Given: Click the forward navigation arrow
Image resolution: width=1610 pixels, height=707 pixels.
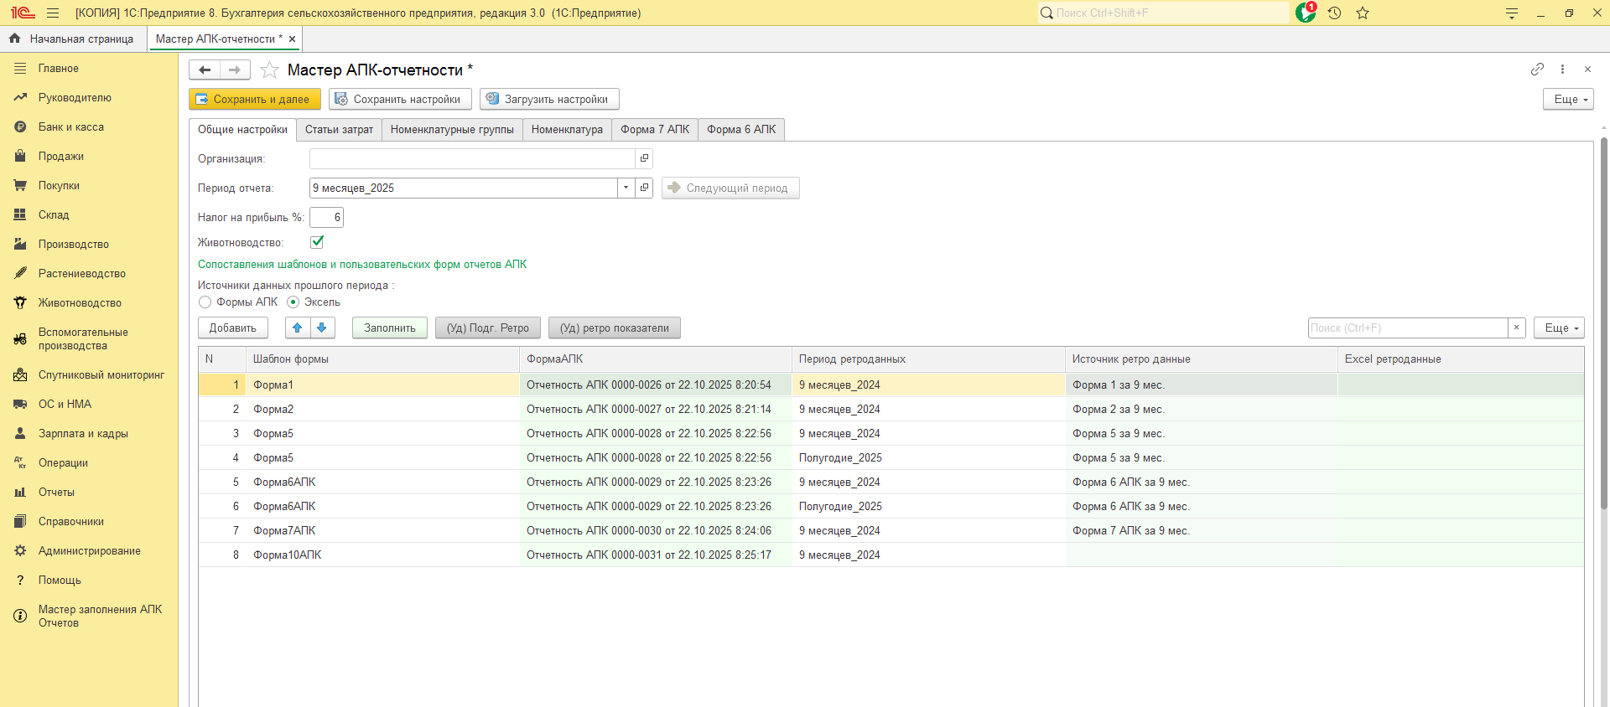Looking at the screenshot, I should 235,70.
